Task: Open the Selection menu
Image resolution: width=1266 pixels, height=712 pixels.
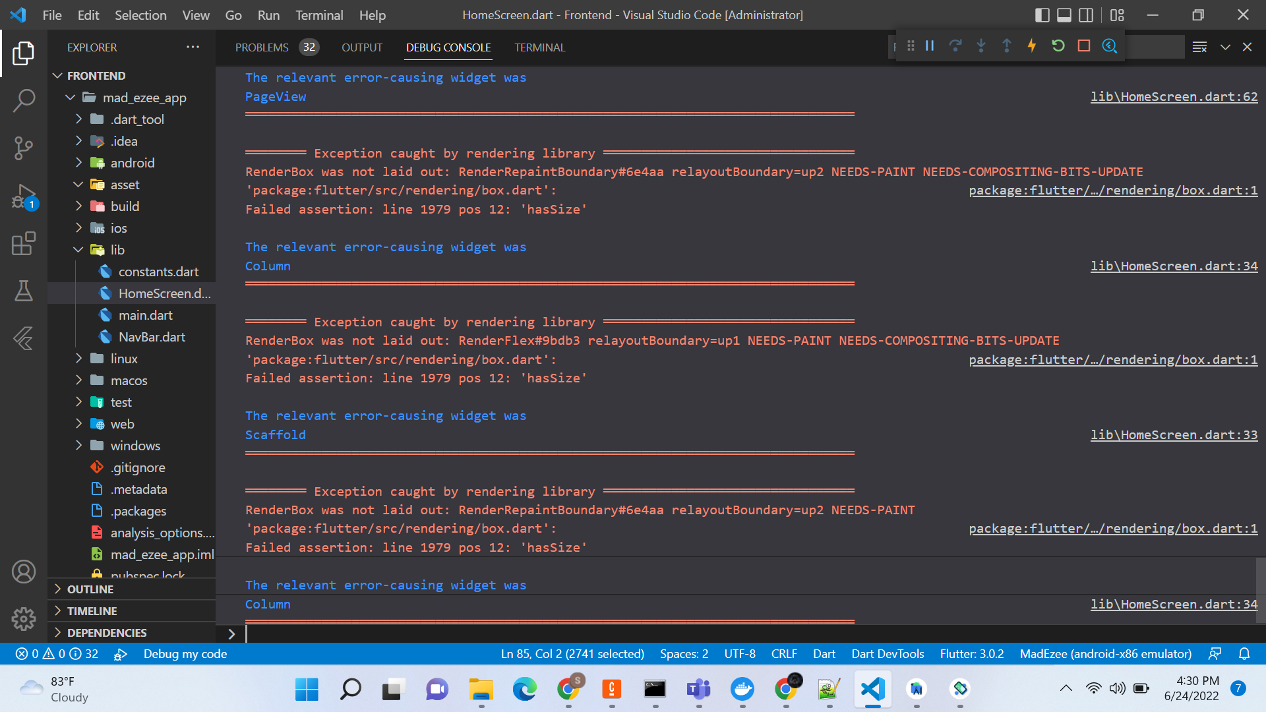Action: [140, 15]
